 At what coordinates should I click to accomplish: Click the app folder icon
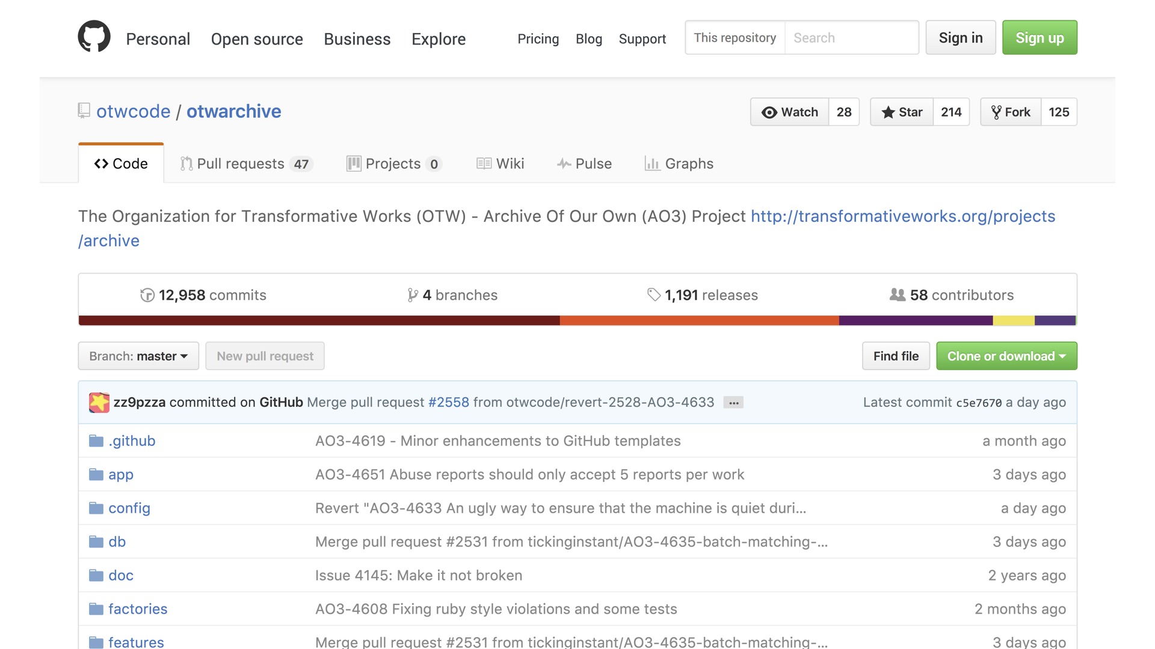pos(96,475)
